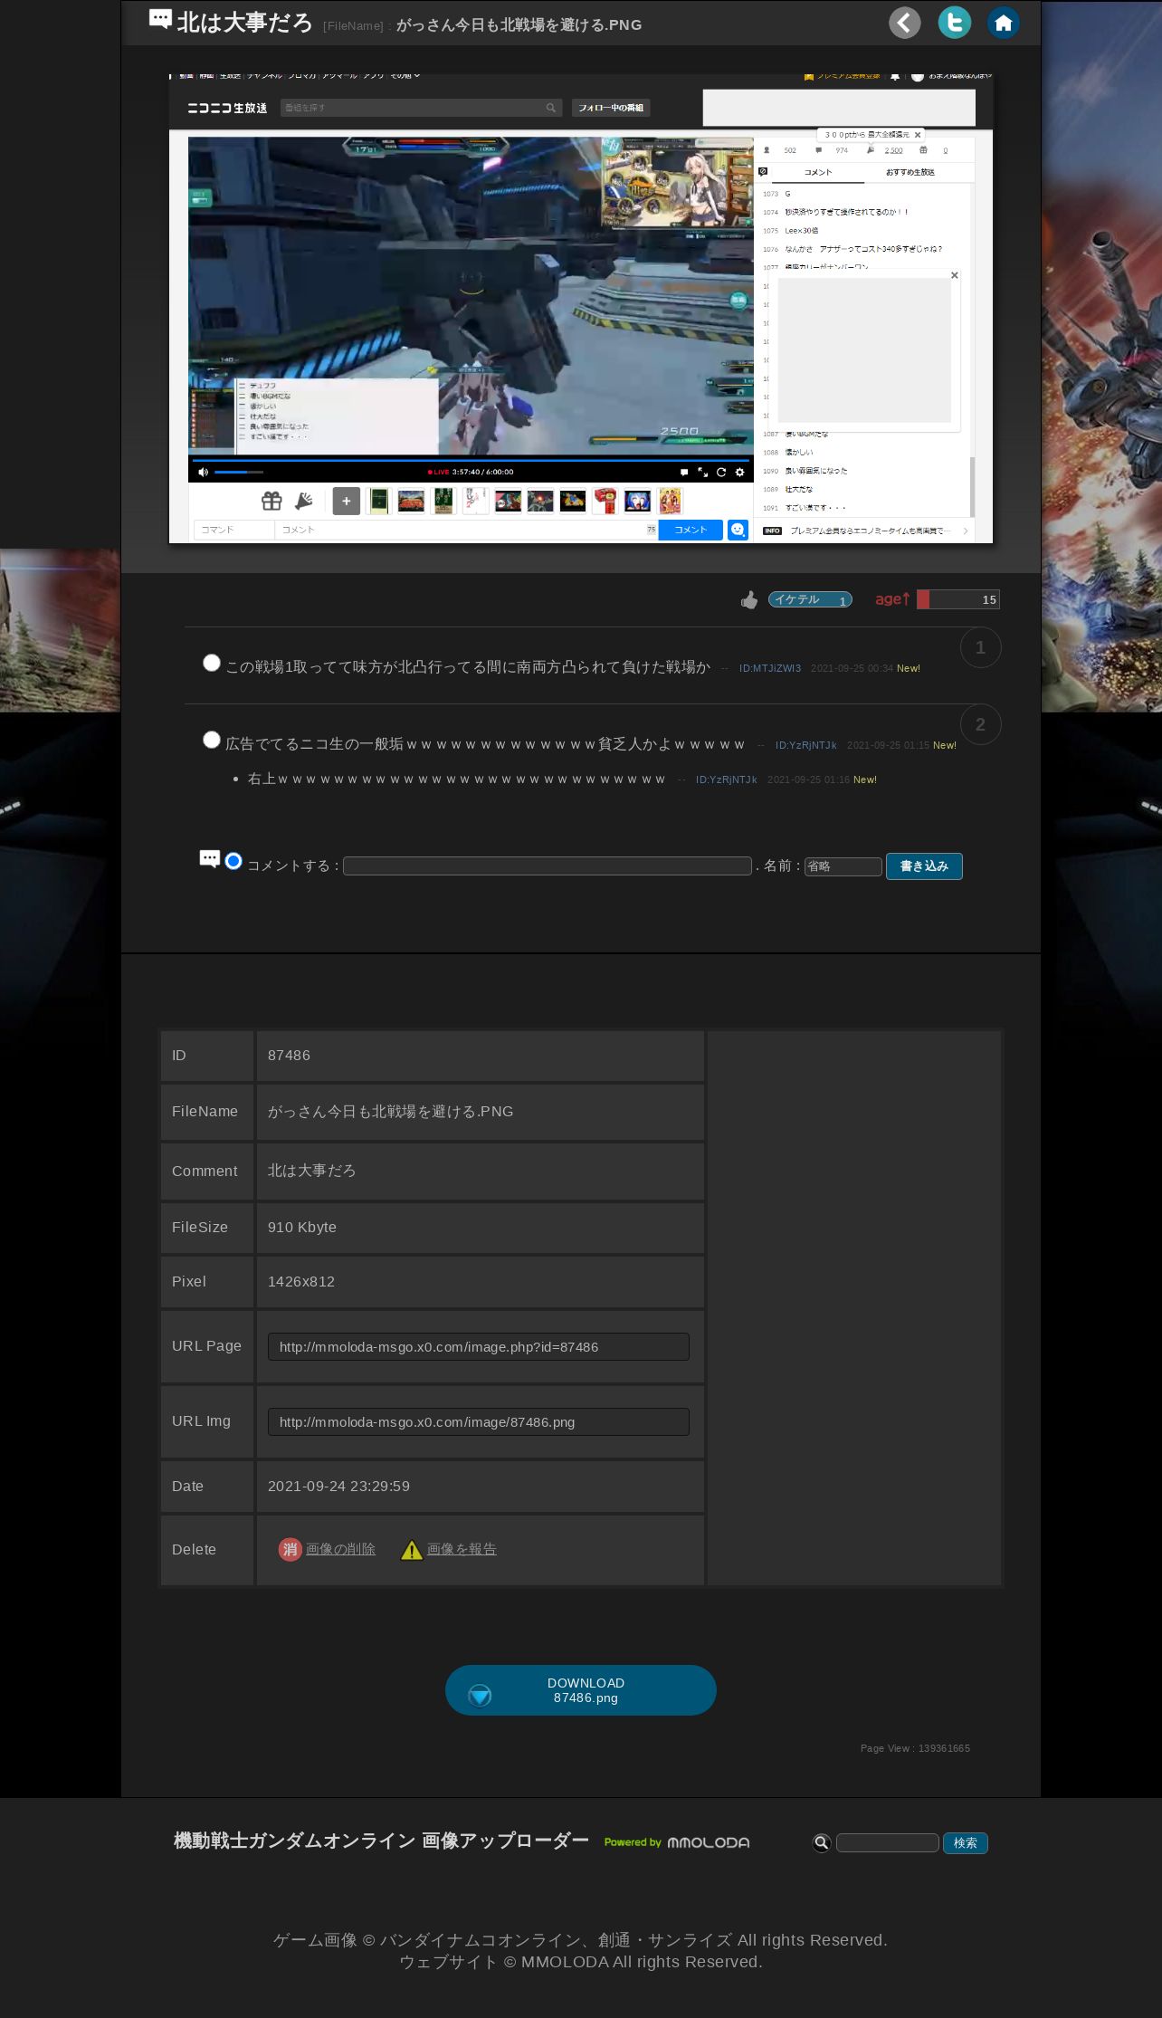Select the radio button for comment 2
The width and height of the screenshot is (1162, 2018).
pos(212,740)
